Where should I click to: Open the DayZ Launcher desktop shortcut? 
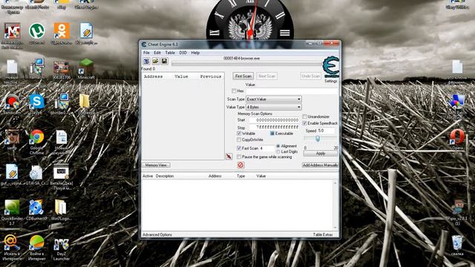click(61, 249)
